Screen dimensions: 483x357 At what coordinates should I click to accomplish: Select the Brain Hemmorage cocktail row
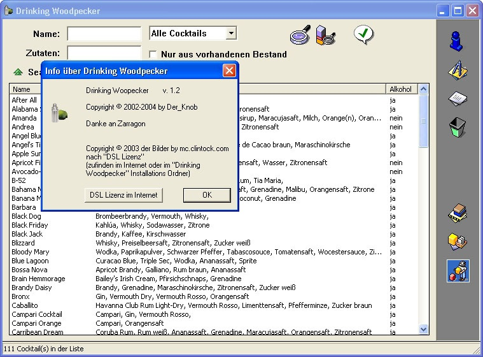point(214,279)
